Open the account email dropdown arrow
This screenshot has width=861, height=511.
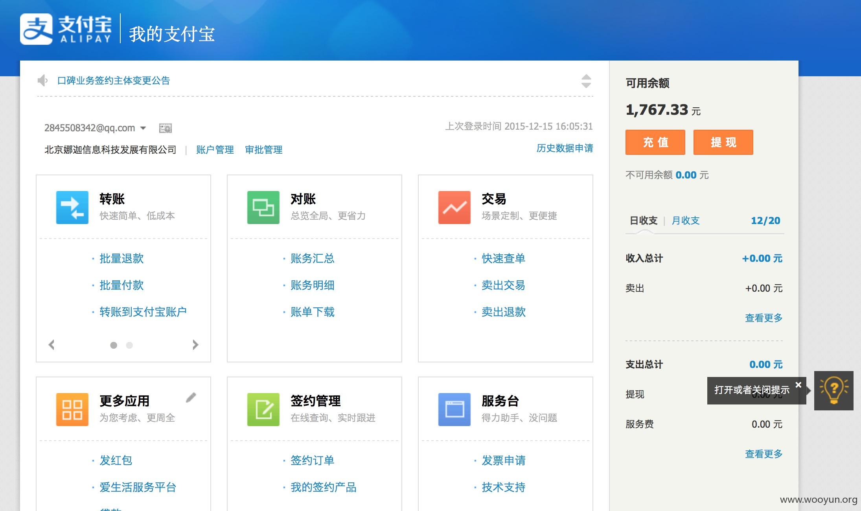pos(143,128)
